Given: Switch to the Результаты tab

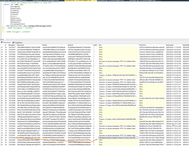Looking at the screenshot, I should point(6,42).
